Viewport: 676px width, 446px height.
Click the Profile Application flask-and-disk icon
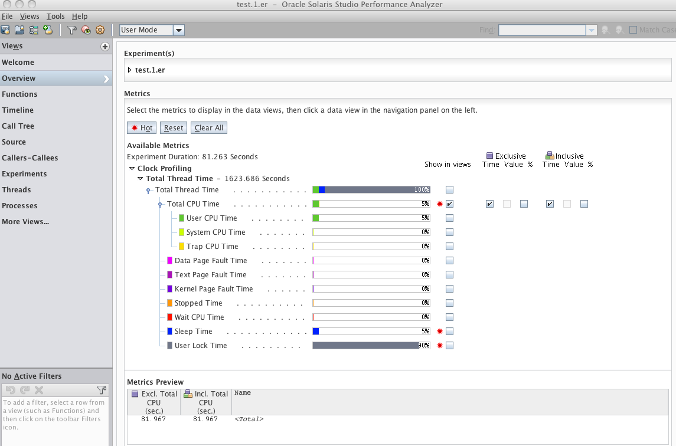[x=5, y=29]
